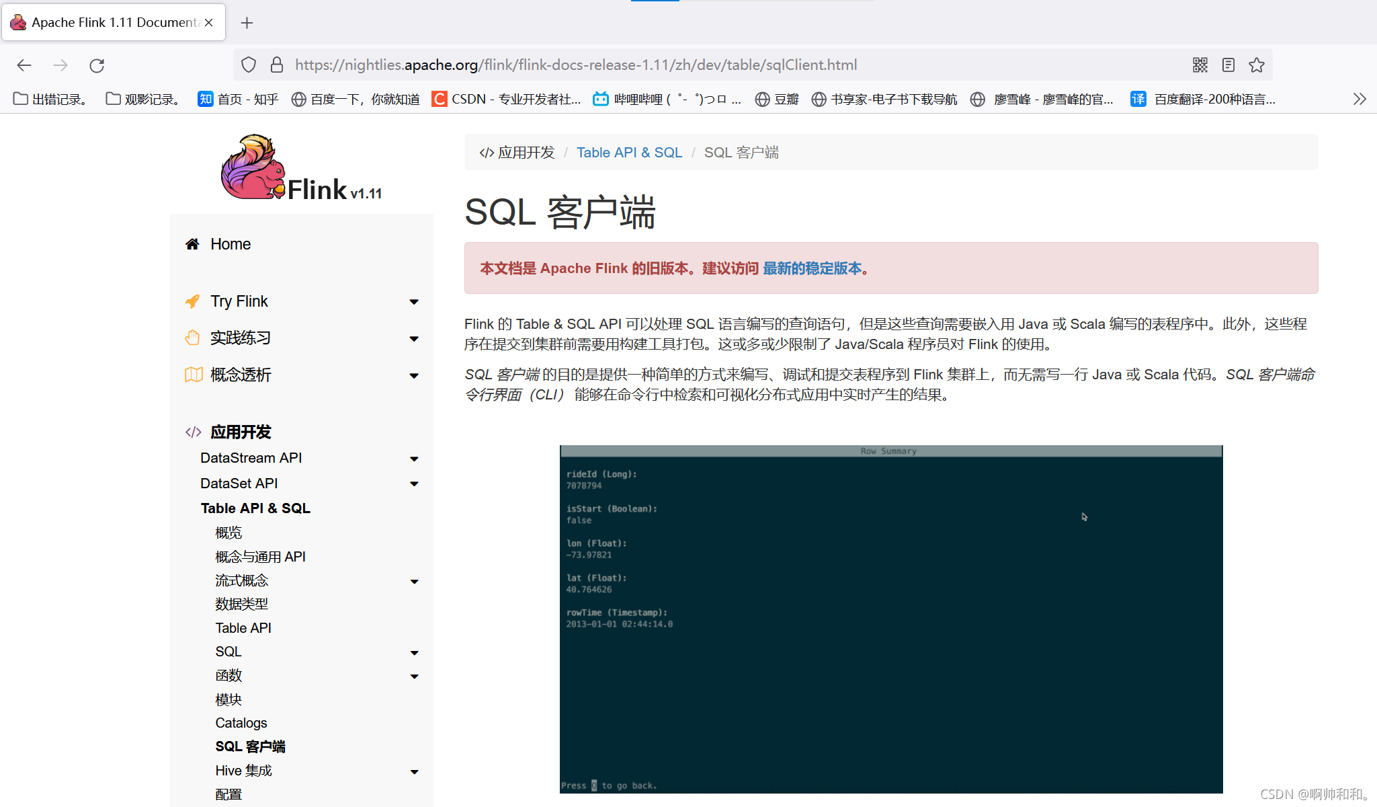Expand the 概念透析 menu arrow

point(414,376)
